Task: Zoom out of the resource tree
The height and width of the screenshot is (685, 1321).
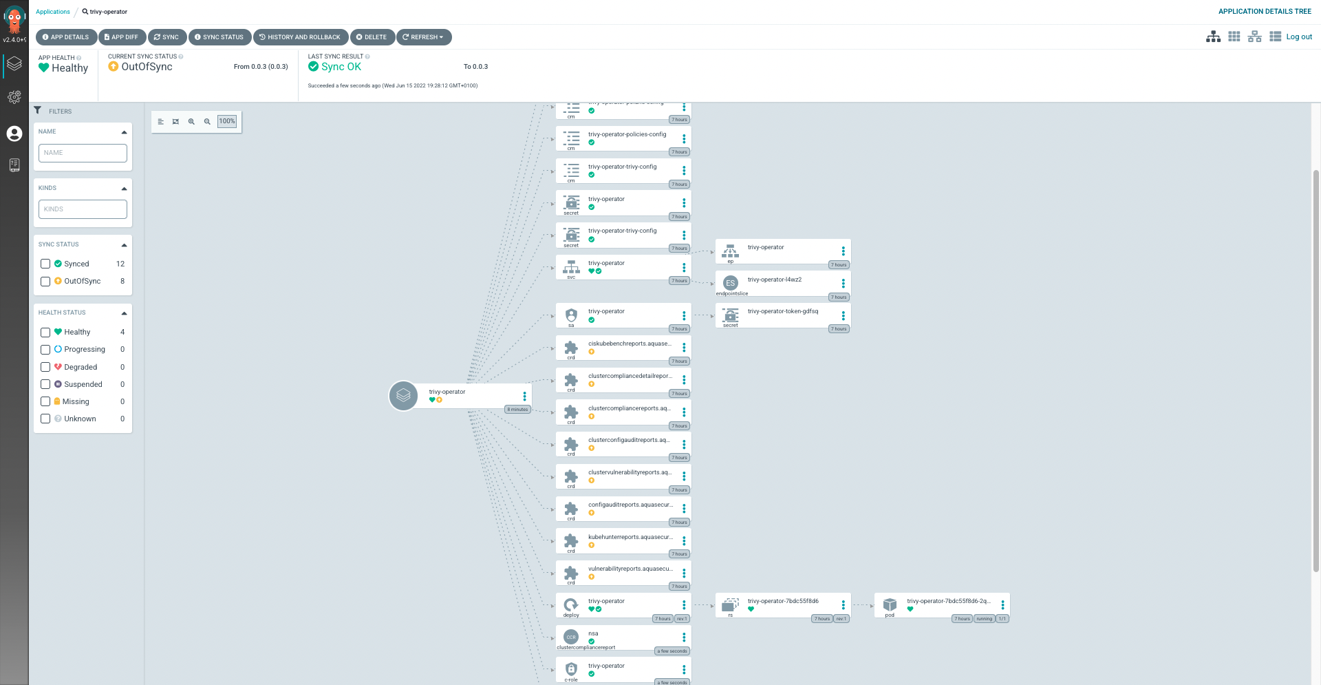Action: tap(207, 122)
